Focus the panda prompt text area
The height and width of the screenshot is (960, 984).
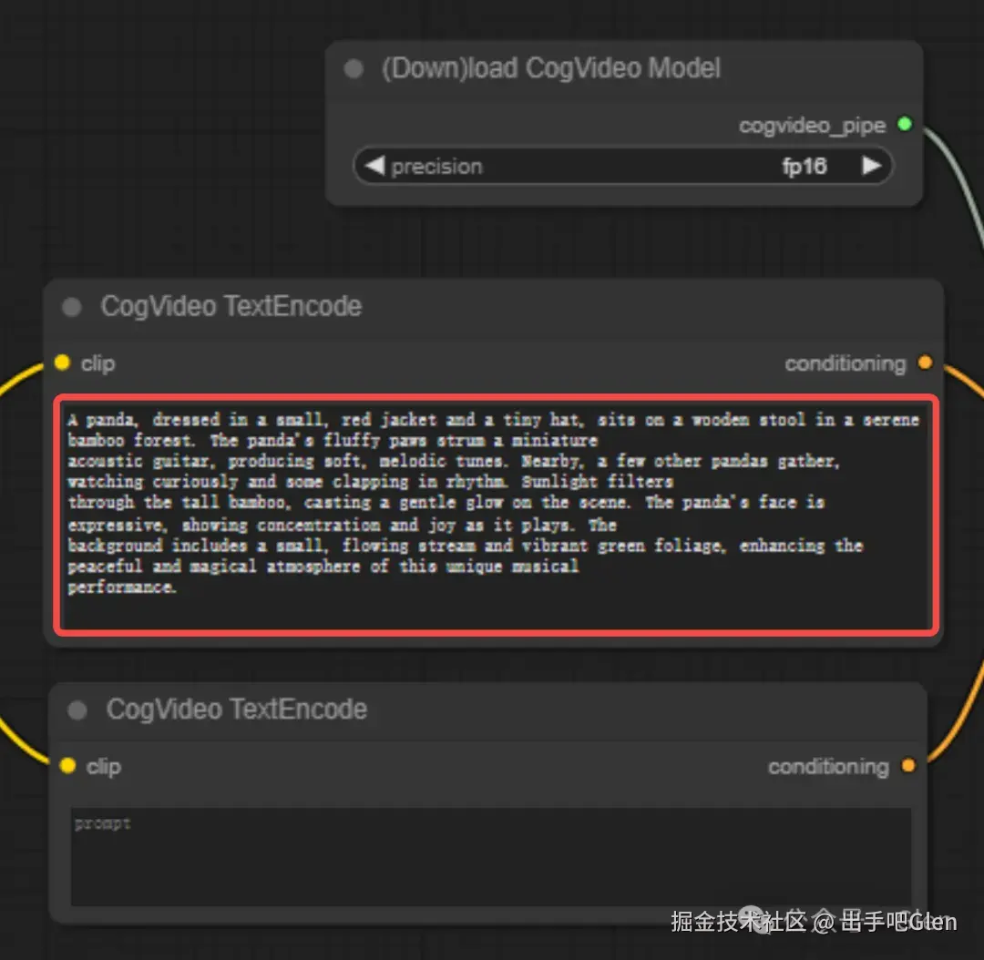tap(497, 516)
